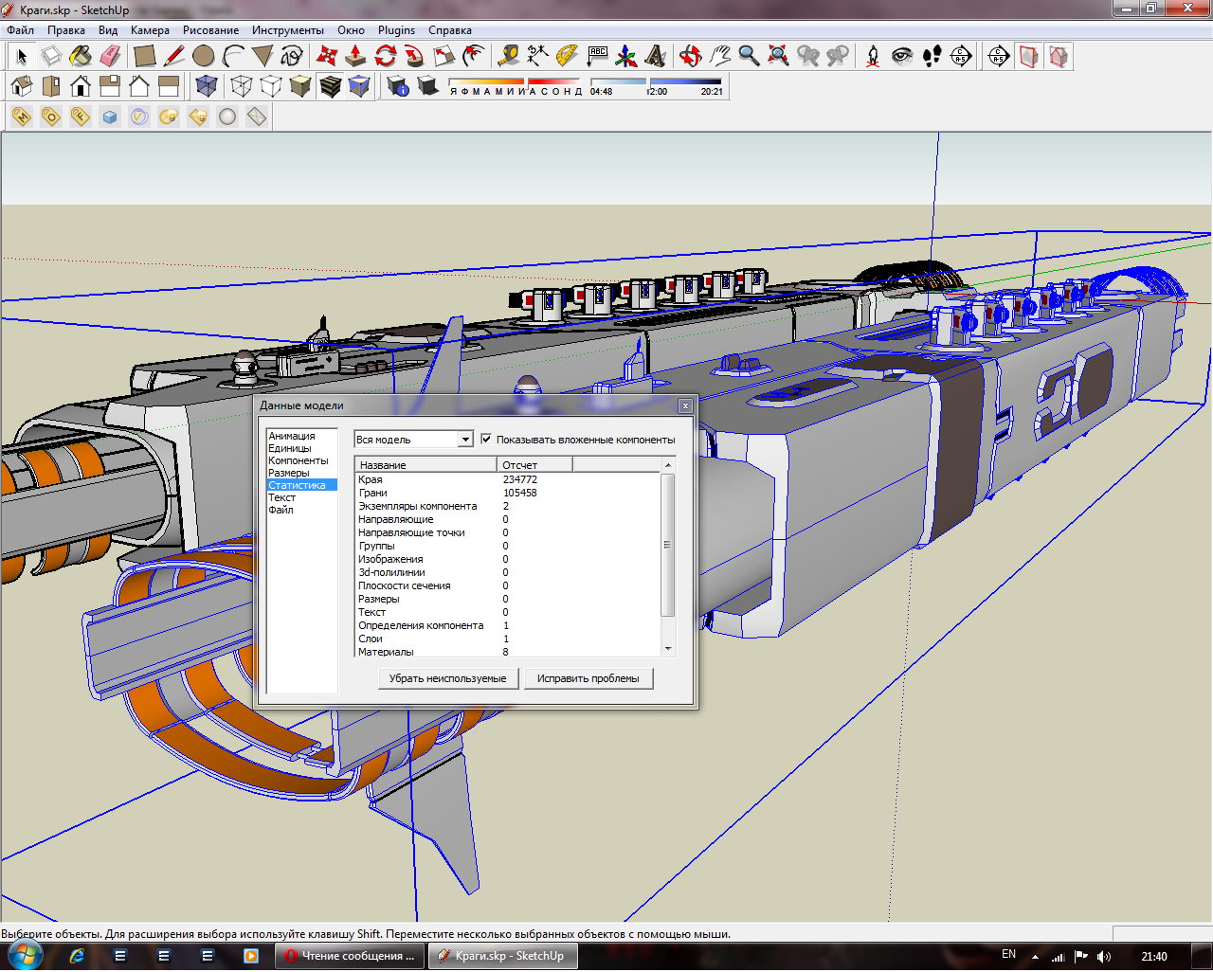This screenshot has width=1213, height=972.
Task: Select the Paint Bucket tool
Action: [81, 56]
